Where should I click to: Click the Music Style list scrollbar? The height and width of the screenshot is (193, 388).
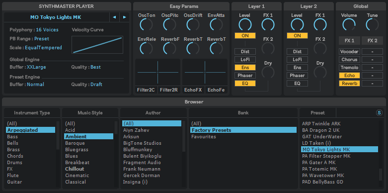tap(116, 128)
